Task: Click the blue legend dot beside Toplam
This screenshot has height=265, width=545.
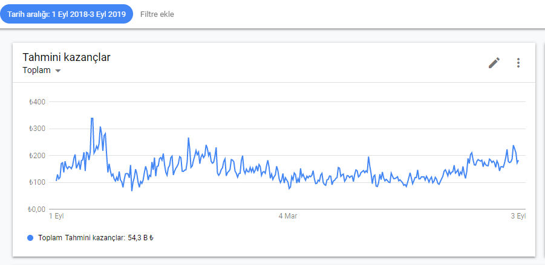Action: pos(30,238)
